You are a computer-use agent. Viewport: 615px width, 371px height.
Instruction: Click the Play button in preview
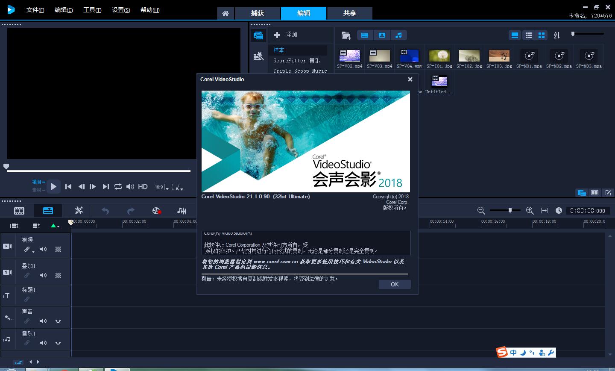53,186
